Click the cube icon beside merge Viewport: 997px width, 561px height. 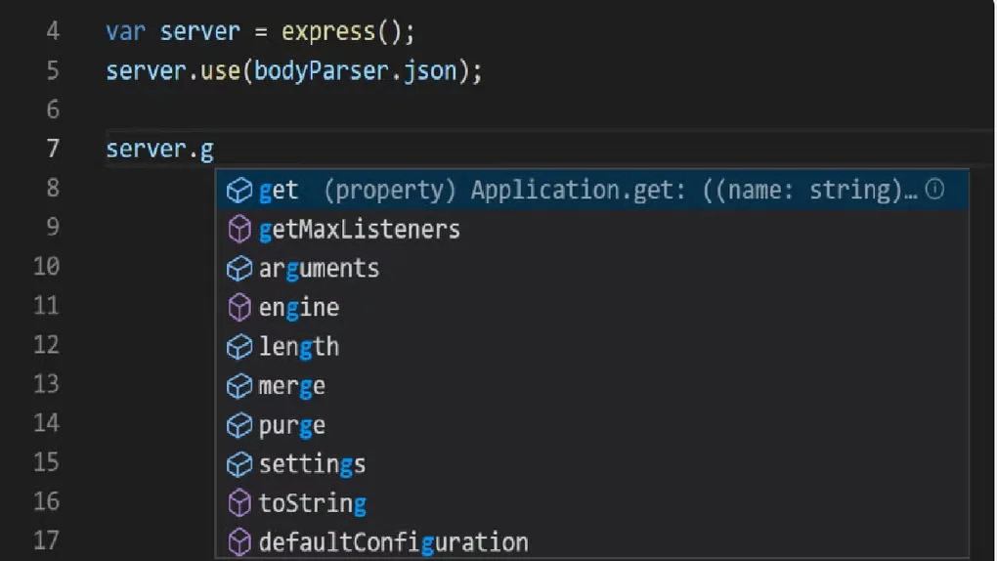click(239, 386)
